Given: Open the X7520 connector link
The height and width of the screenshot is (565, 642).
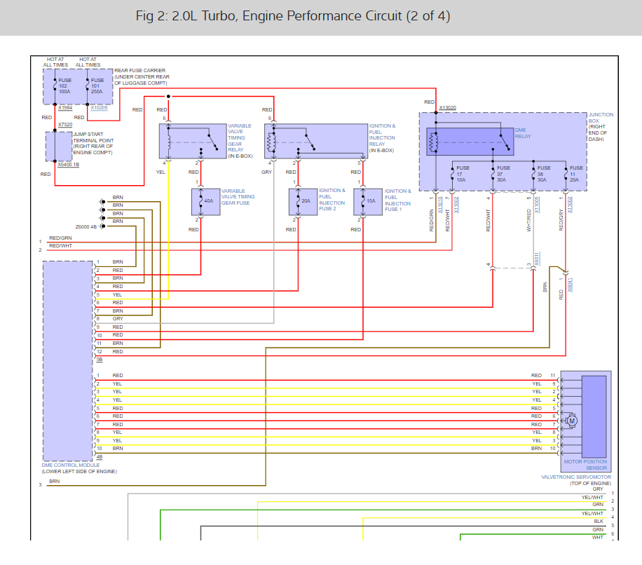Looking at the screenshot, I should [65, 124].
